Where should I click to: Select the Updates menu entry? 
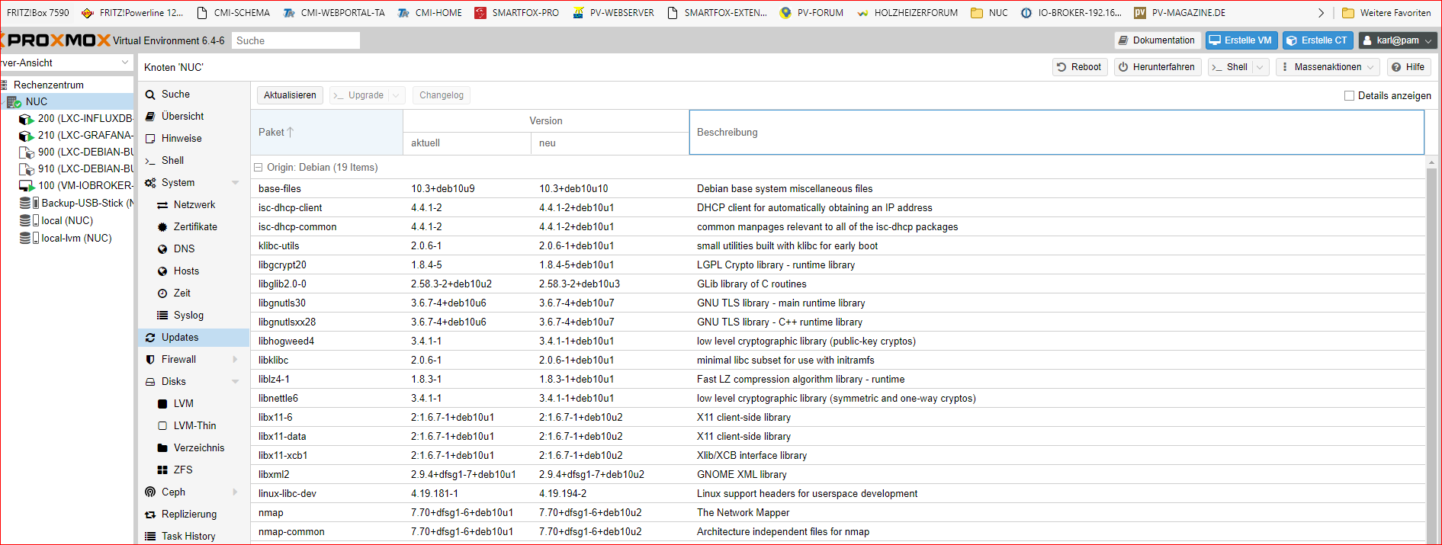click(194, 338)
